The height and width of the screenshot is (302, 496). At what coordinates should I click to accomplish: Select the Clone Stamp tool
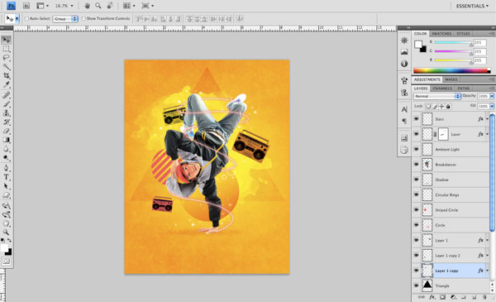6,113
